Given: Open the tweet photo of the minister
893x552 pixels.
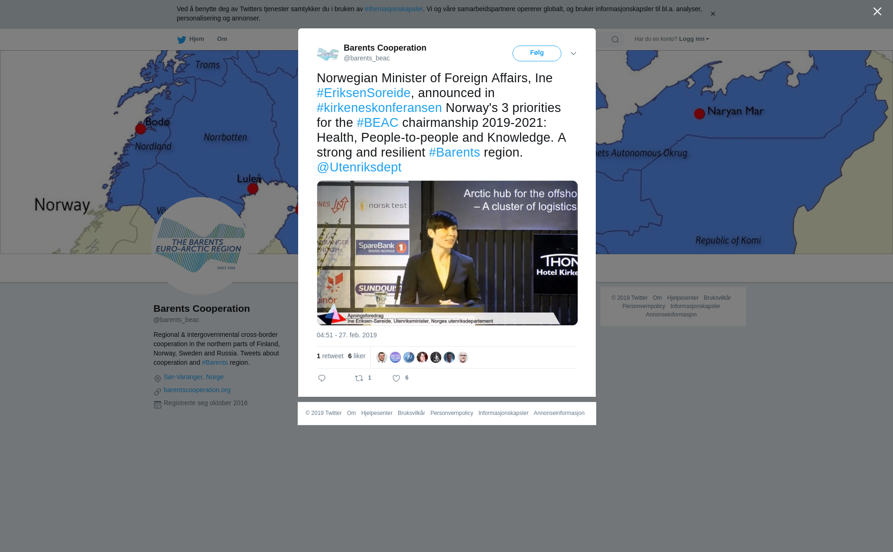Looking at the screenshot, I should tap(447, 253).
